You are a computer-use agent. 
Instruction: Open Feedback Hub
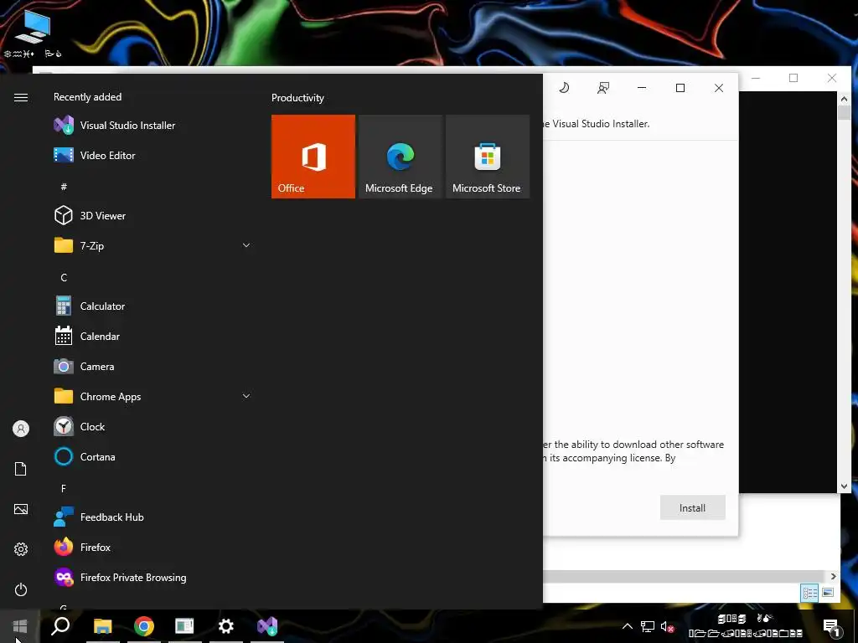pyautogui.click(x=152, y=517)
